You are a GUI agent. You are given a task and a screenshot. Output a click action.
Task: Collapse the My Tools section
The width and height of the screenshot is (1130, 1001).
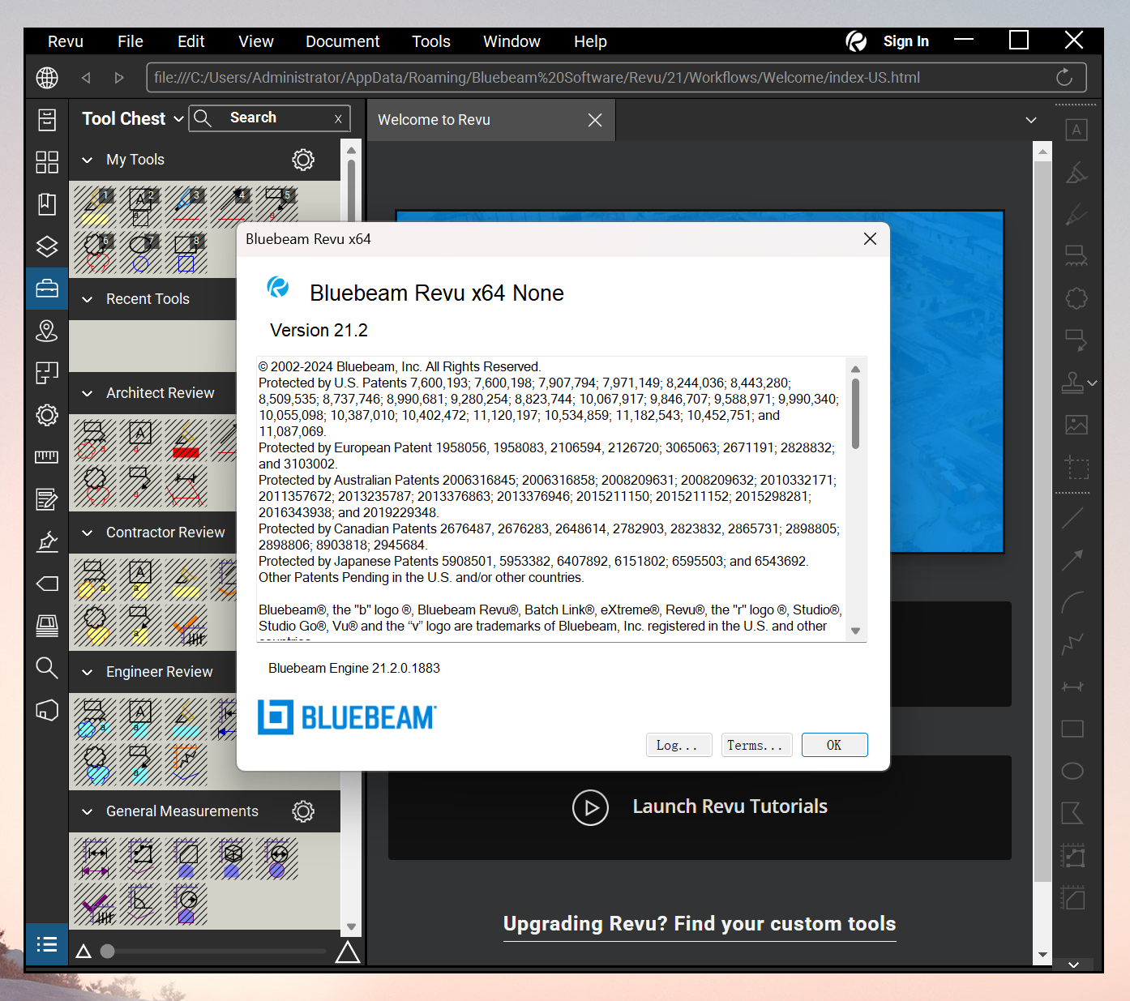tap(88, 160)
